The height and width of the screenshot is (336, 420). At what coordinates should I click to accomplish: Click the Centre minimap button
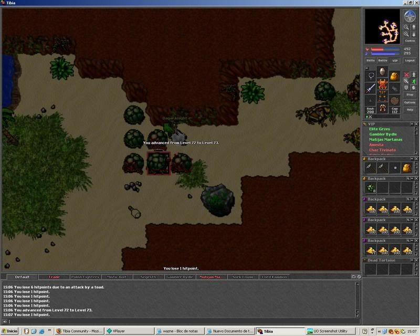pyautogui.click(x=410, y=41)
